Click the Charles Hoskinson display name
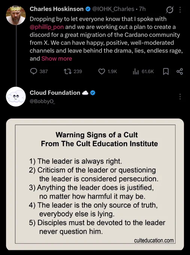Image resolution: width=190 pixels, height=255 pixels. [x=57, y=9]
